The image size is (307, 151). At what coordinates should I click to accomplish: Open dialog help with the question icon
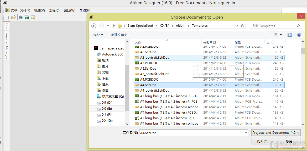[299, 35]
